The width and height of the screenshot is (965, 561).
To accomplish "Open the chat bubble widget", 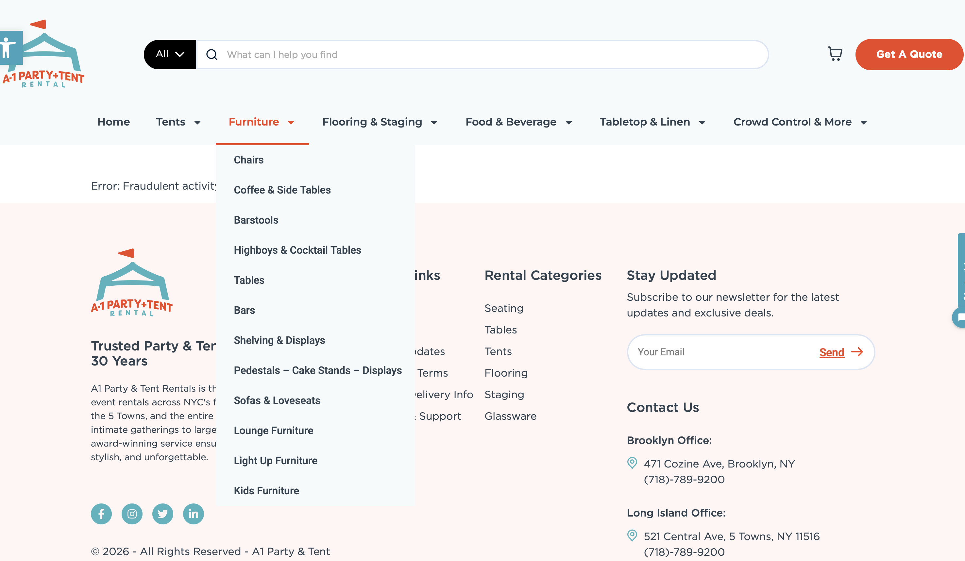I will (x=959, y=317).
